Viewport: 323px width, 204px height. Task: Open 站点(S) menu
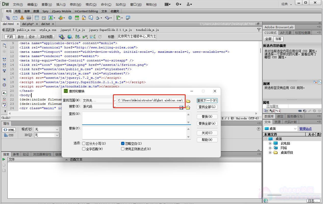coord(121,4)
